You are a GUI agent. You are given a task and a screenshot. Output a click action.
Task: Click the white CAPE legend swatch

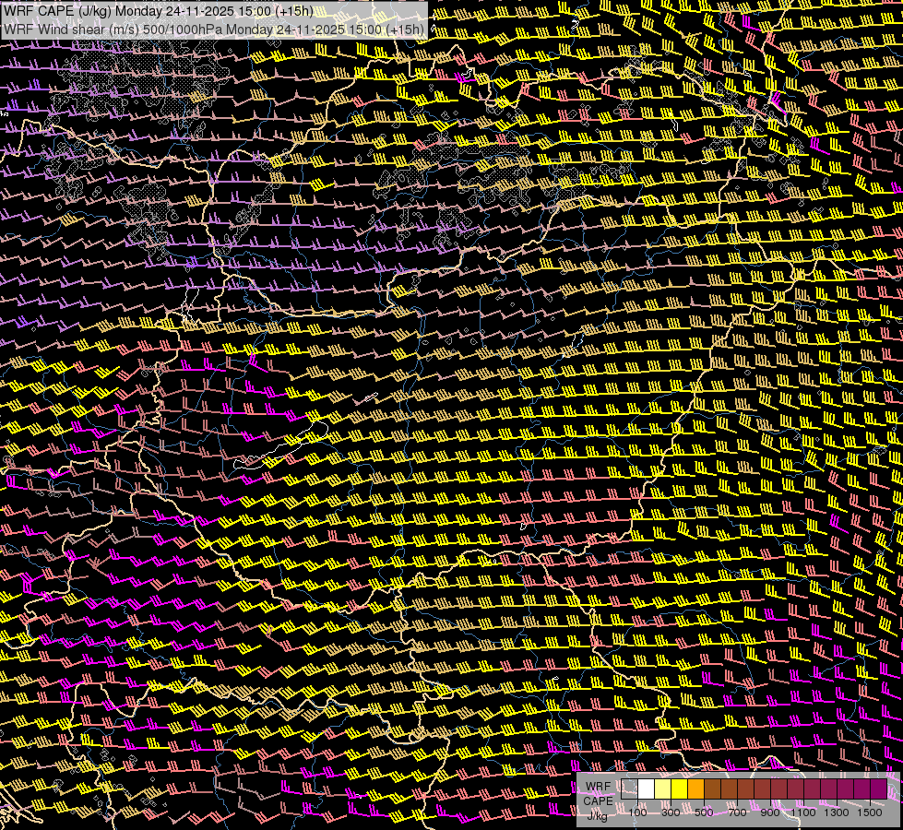click(x=647, y=788)
